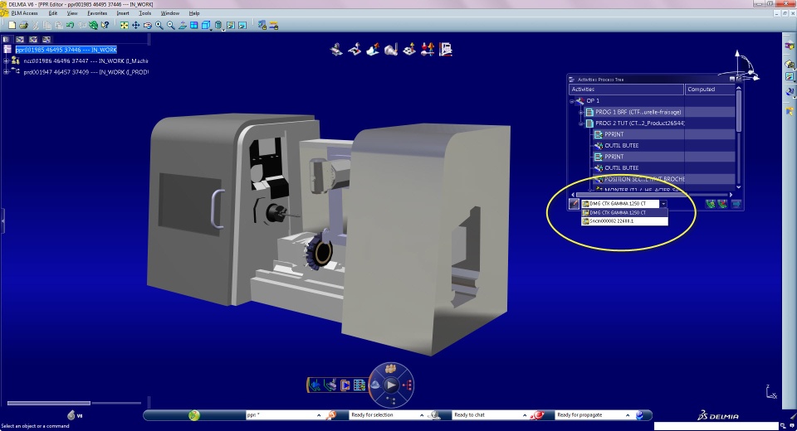The height and width of the screenshot is (431, 797).
Task: Click the Fit All In icon
Action: [124, 25]
